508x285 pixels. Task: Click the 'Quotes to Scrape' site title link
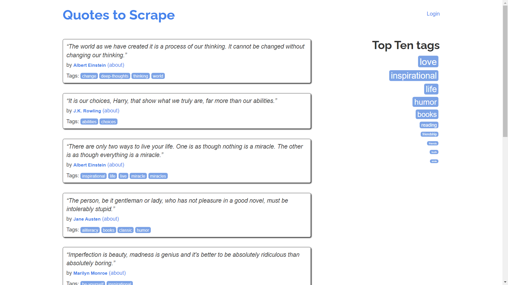point(119,15)
